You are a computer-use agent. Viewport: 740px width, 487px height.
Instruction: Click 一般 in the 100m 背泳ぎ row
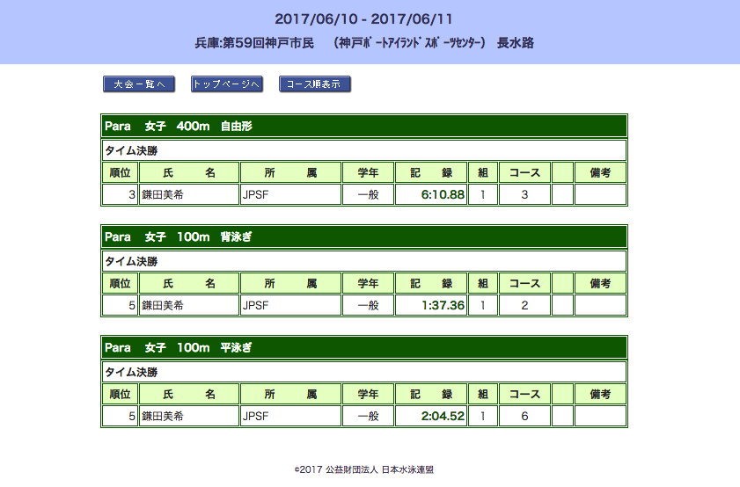click(368, 305)
